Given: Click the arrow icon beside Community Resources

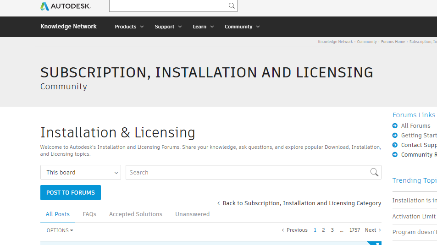Looking at the screenshot, I should (x=395, y=154).
